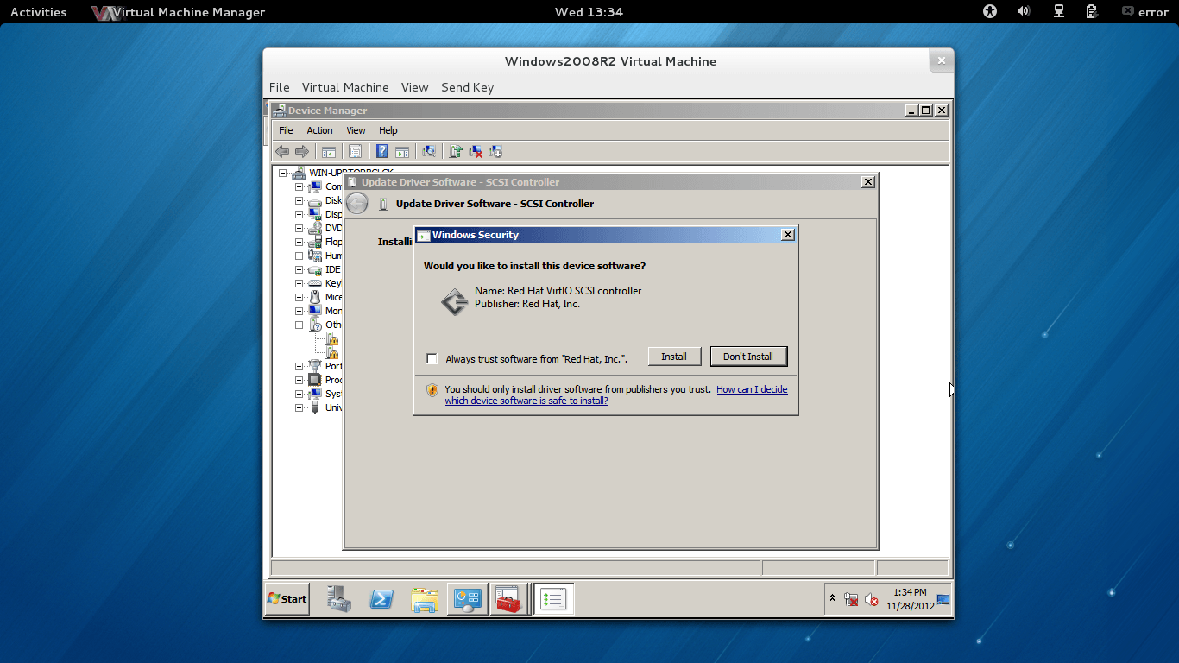Click the Install button
Image resolution: width=1179 pixels, height=663 pixels.
tap(674, 357)
